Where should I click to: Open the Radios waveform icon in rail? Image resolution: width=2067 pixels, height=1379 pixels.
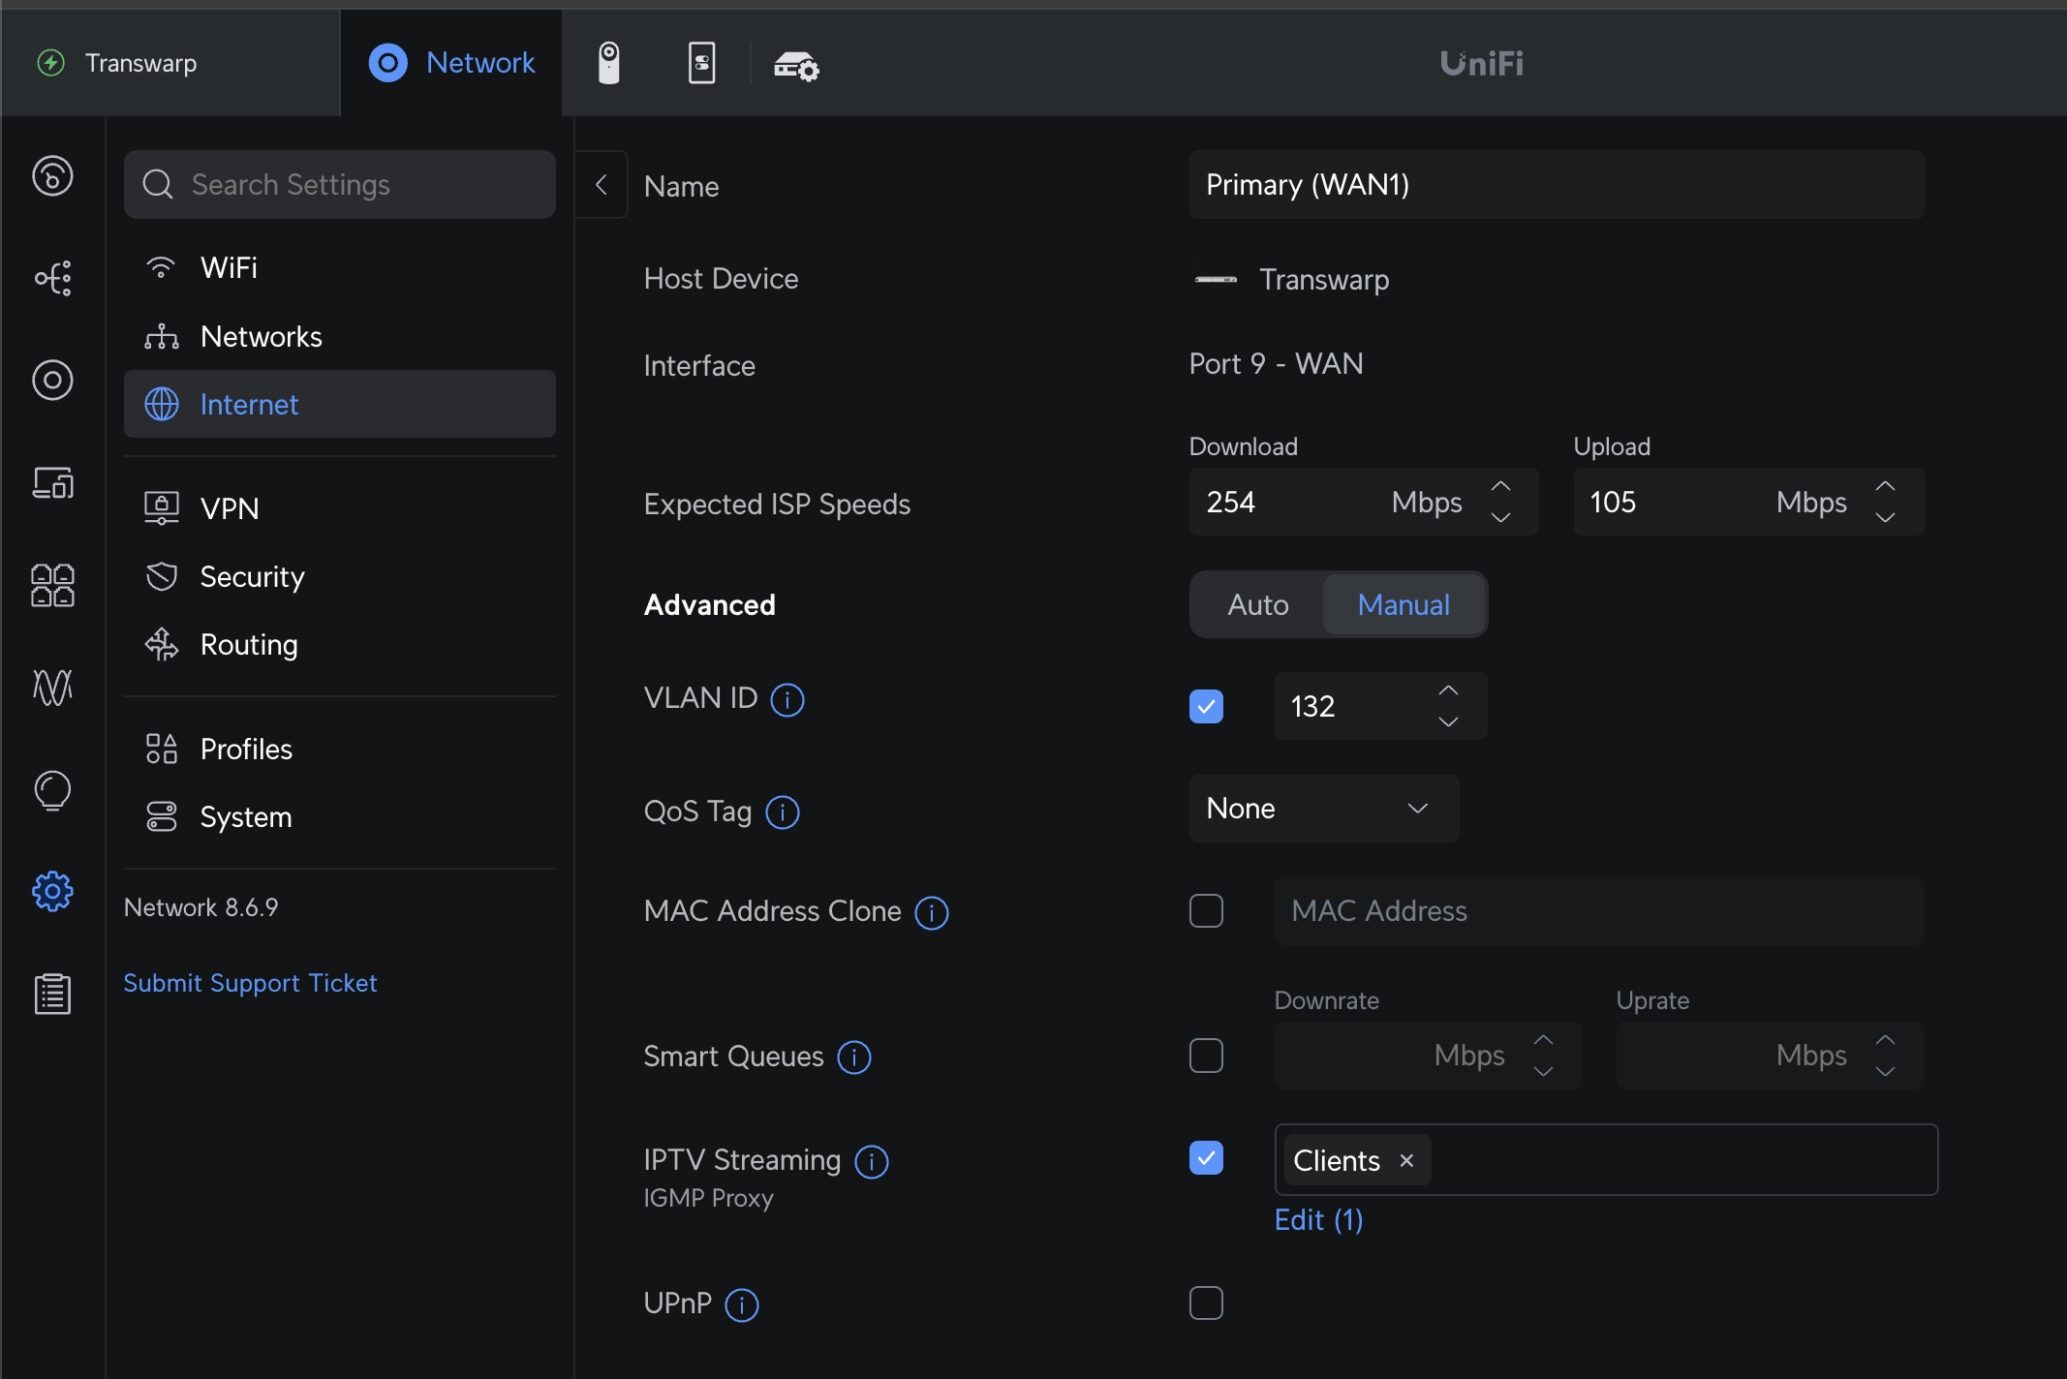pyautogui.click(x=52, y=688)
